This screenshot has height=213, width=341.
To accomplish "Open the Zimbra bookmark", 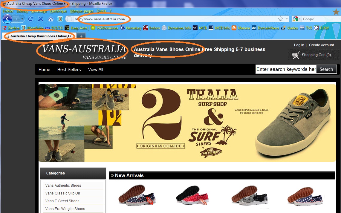I will click(x=11, y=28).
